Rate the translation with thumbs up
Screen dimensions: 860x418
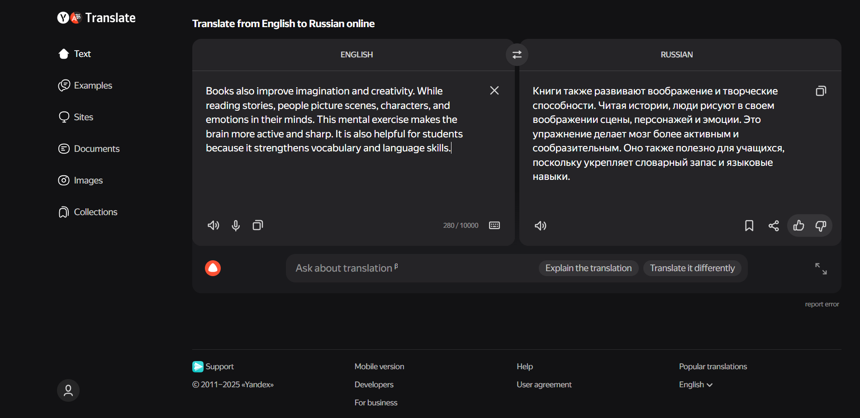(798, 225)
